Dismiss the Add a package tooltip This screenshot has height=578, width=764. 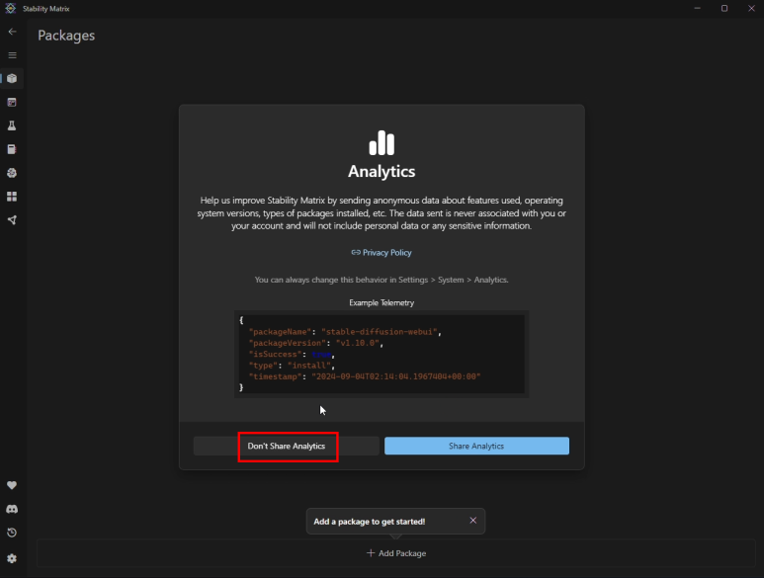[473, 521]
